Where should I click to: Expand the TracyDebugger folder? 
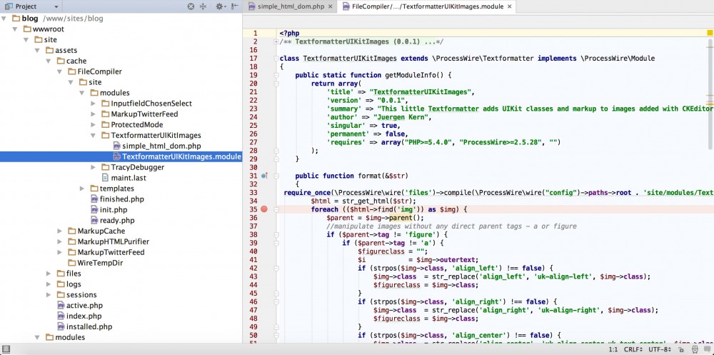point(94,167)
